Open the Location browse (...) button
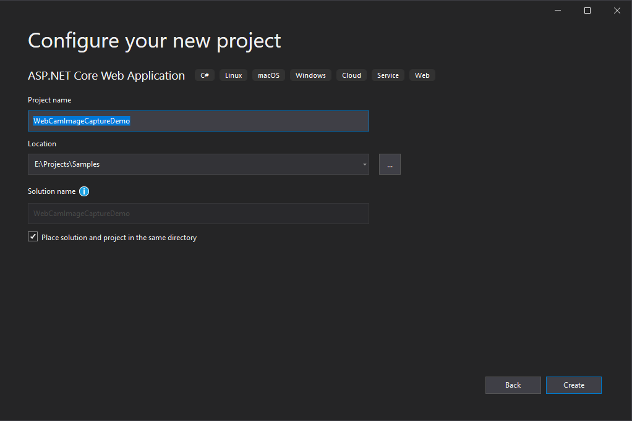Viewport: 632px width, 421px height. (390, 164)
